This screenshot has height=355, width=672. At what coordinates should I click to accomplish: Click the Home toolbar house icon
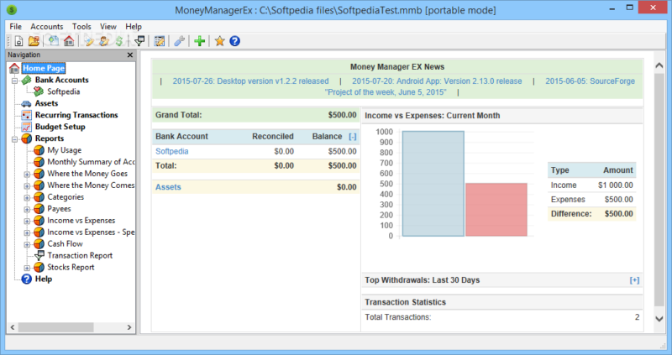(69, 41)
